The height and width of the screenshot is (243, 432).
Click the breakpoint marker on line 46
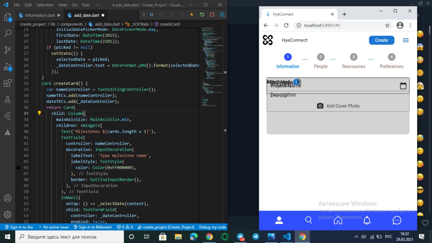coord(18,168)
